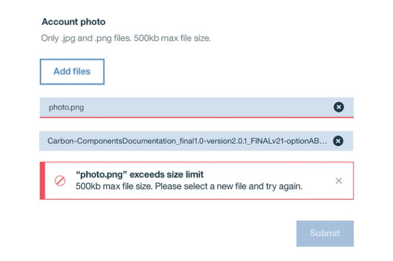The width and height of the screenshot is (393, 261).
Task: Select the photo.png filename in the file list
Action: pos(66,107)
